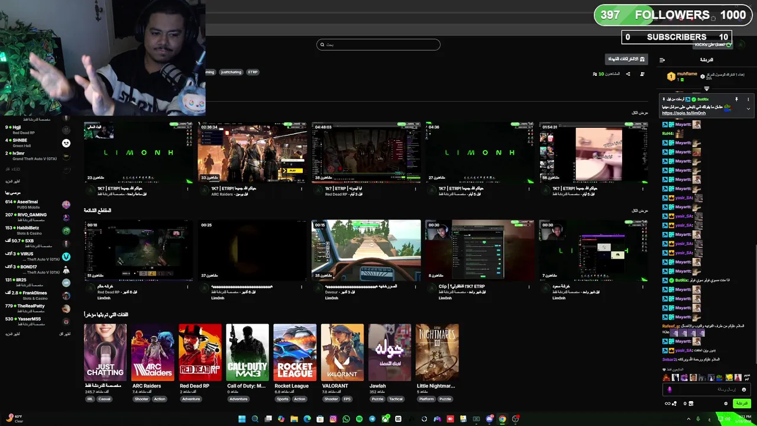Launch Spotify from taskbar
Screen dimensions: 757x426
click(359, 419)
